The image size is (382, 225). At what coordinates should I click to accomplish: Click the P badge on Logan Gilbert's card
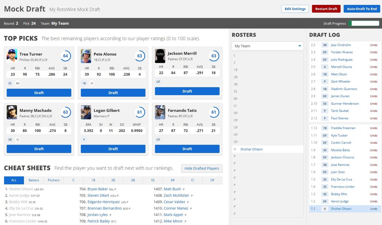point(83,140)
